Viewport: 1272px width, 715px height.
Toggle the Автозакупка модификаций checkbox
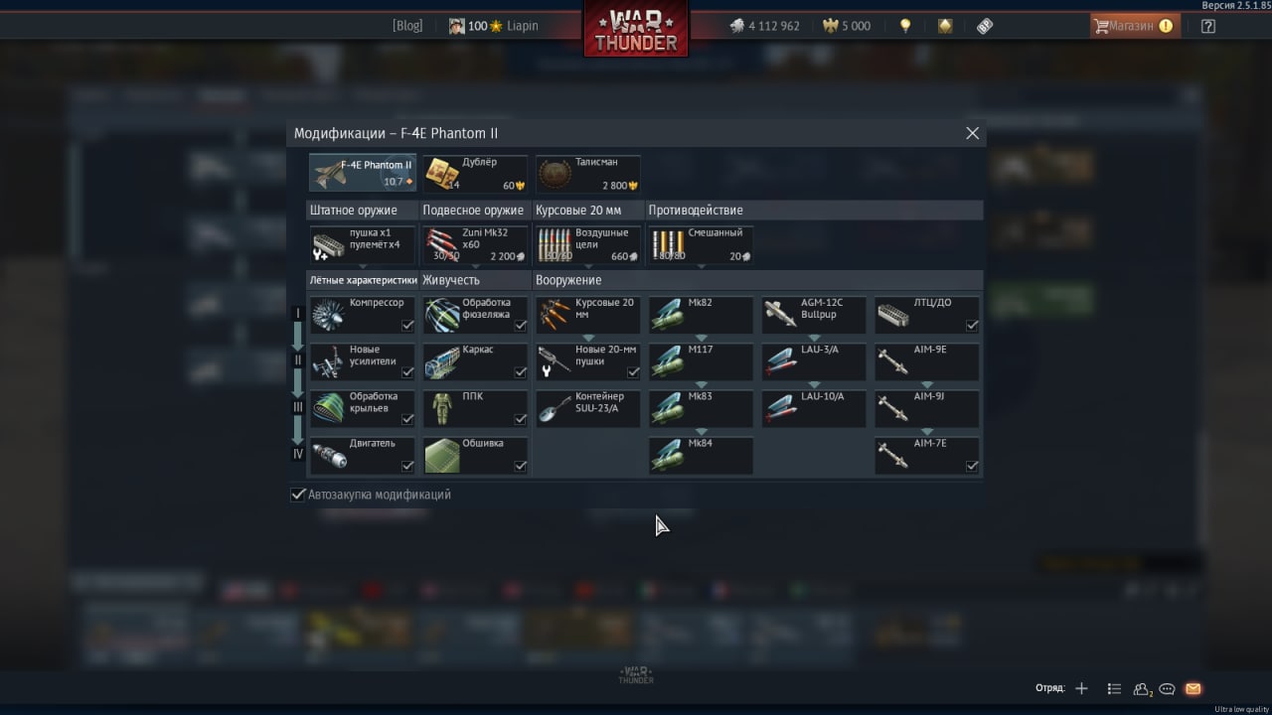[297, 495]
